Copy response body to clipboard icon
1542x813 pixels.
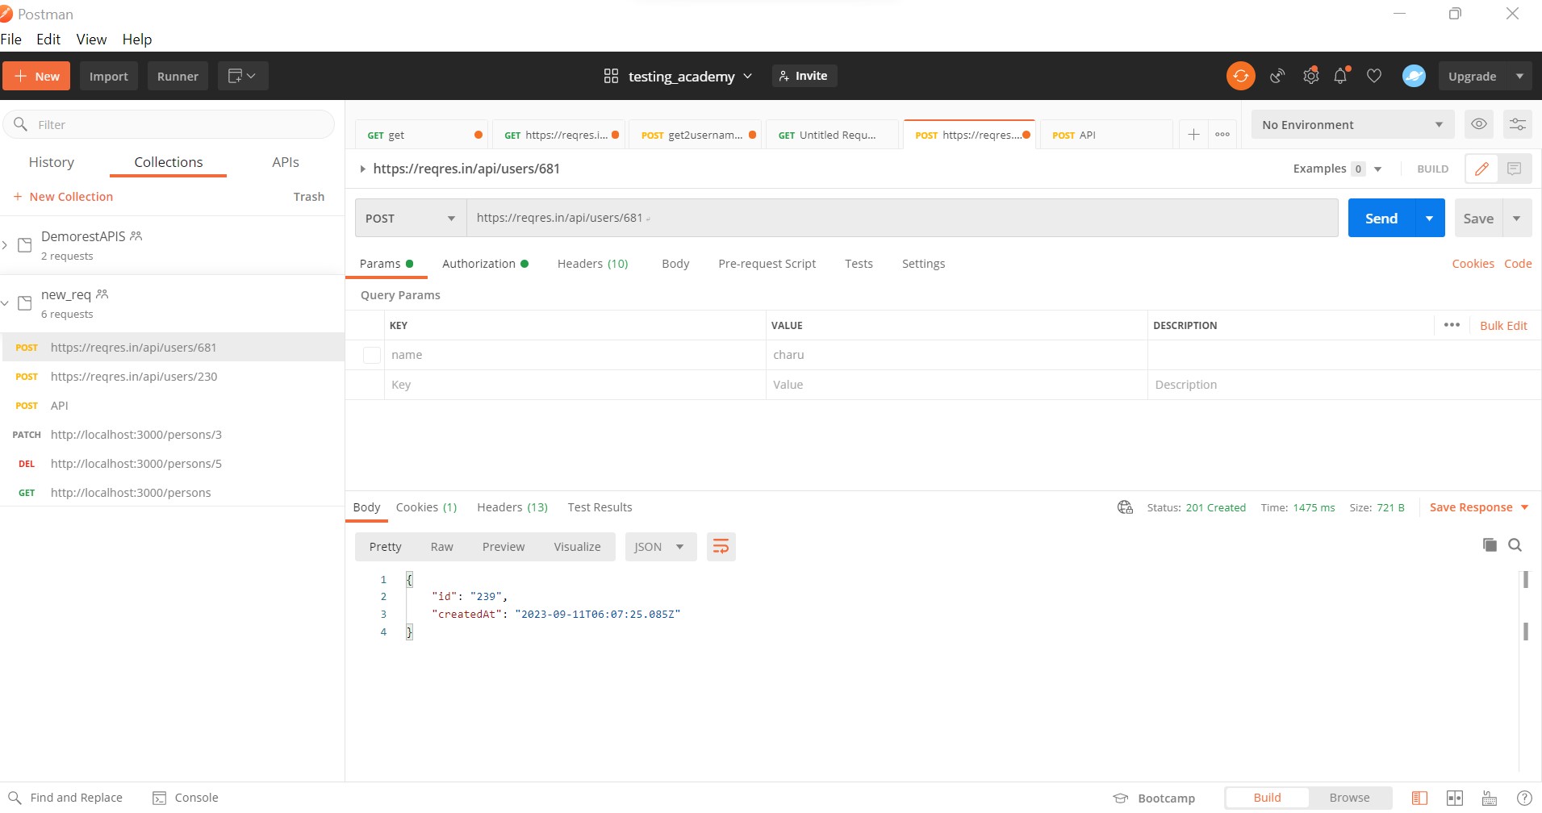[1490, 545]
